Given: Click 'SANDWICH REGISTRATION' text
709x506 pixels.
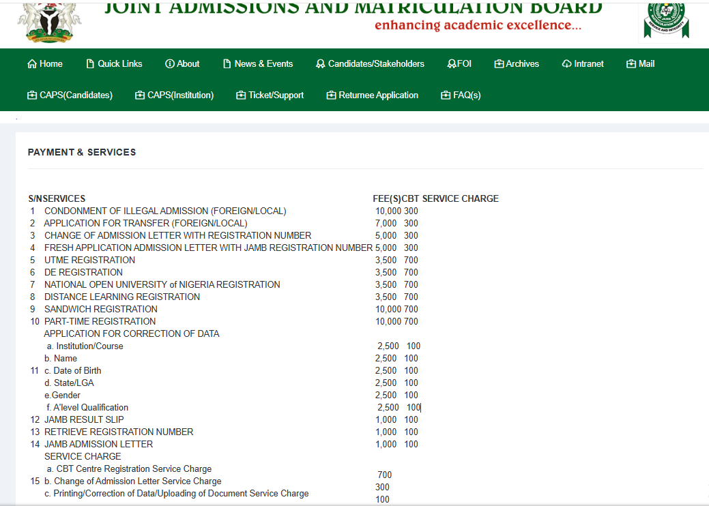Looking at the screenshot, I should [x=101, y=309].
